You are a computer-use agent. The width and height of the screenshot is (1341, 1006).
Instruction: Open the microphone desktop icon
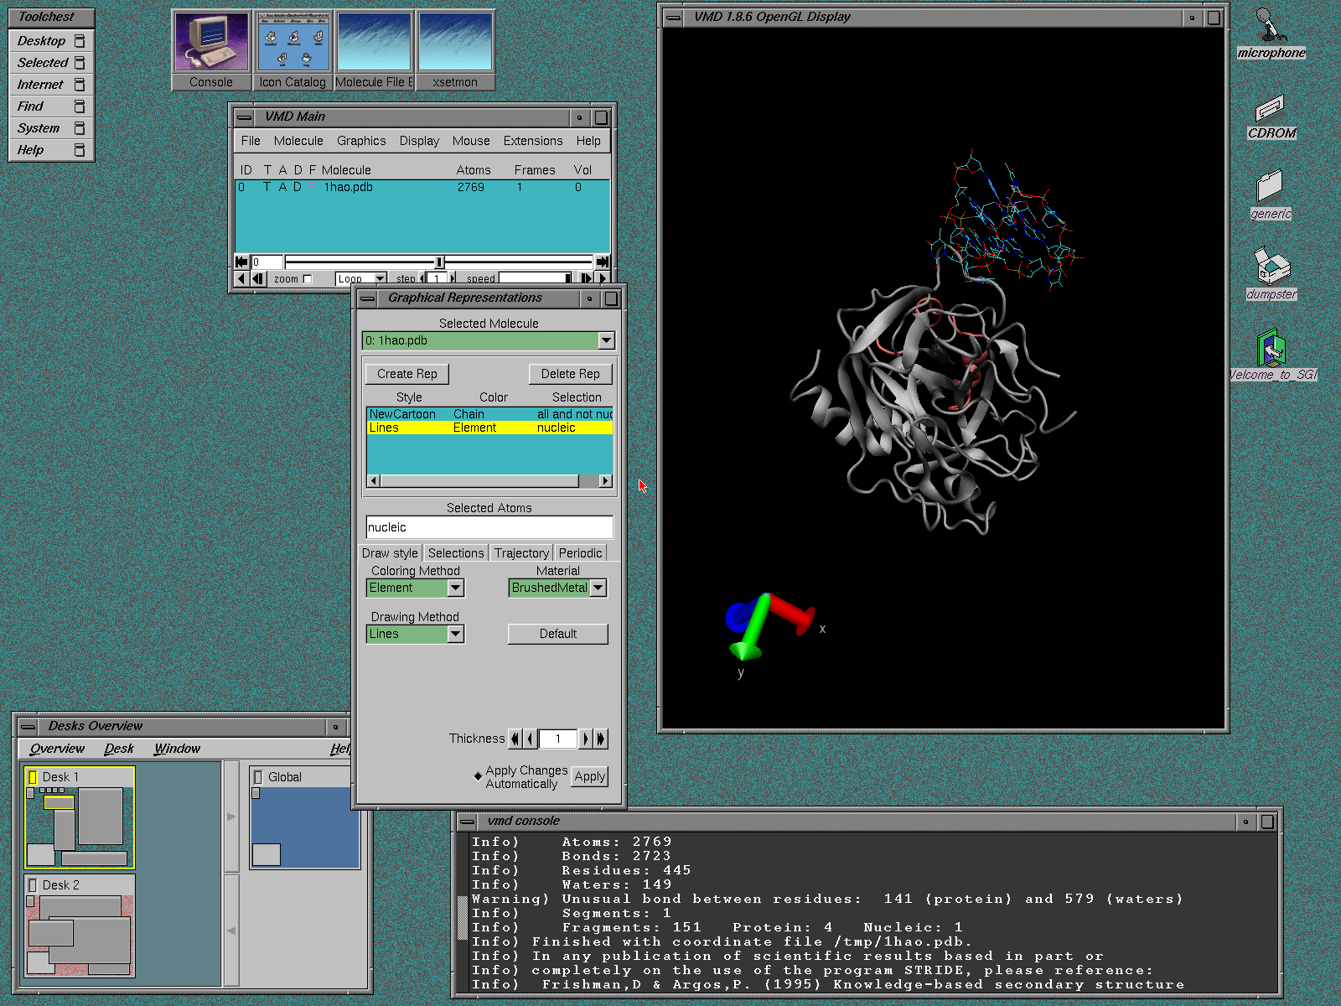point(1271,26)
